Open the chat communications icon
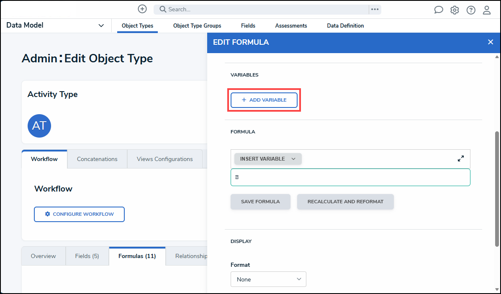Image resolution: width=501 pixels, height=294 pixels. (x=438, y=10)
